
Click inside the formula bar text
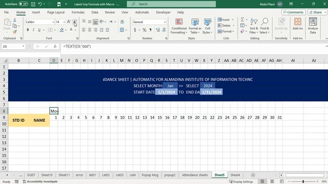pyautogui.click(x=77, y=47)
